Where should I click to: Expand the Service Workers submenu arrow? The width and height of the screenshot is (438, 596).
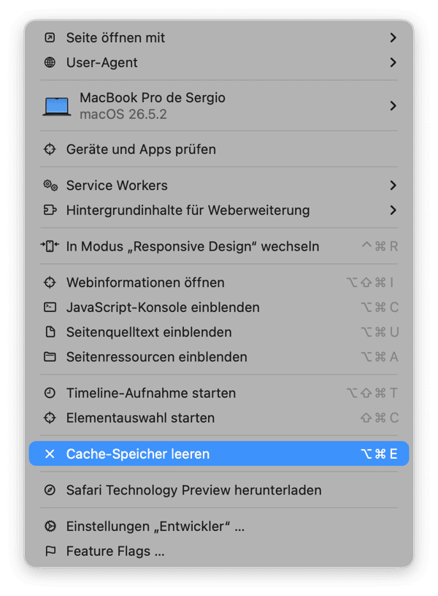393,186
